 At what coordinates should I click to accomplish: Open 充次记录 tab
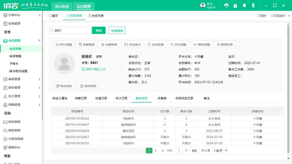pos(121,98)
